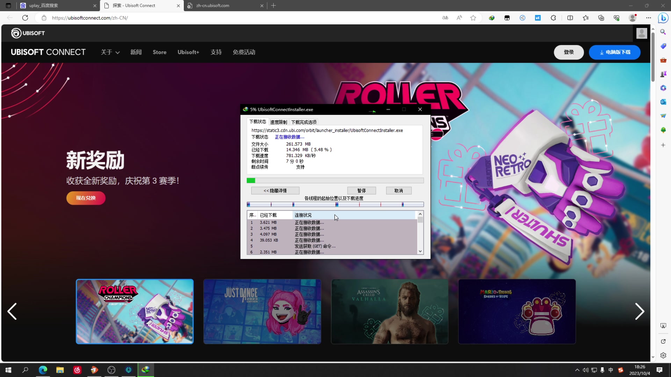Open the browser extensions puzzle icon
Screen dimensions: 671x377
coord(553,18)
